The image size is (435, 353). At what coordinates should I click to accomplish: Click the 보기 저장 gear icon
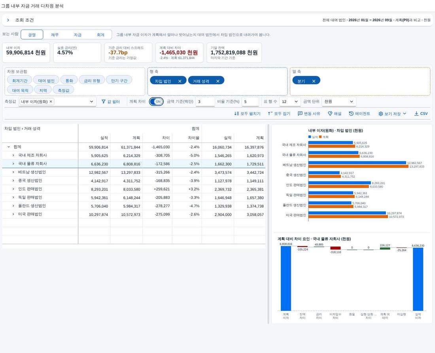pyautogui.click(x=380, y=114)
